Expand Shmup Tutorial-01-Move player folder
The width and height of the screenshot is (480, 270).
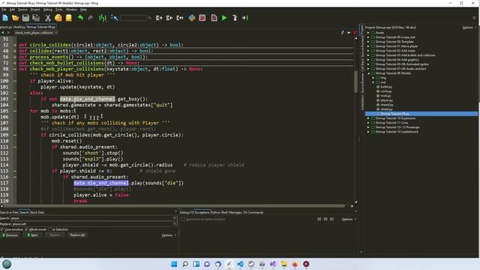368,46
